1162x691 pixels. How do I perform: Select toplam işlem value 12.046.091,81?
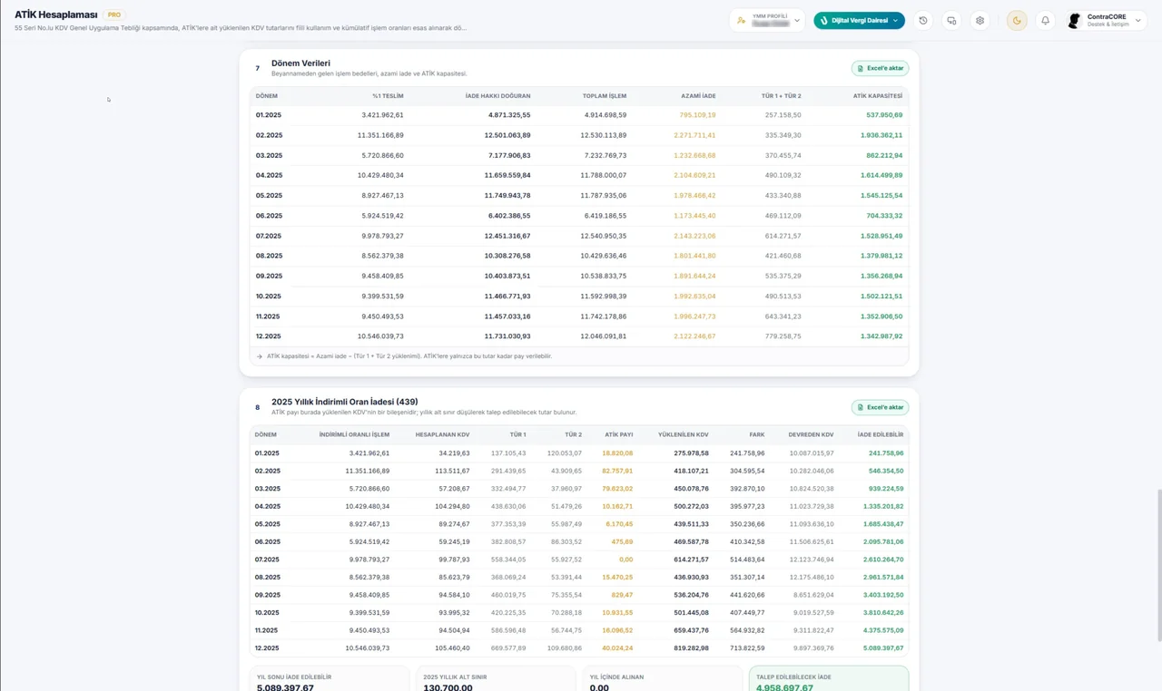[604, 336]
